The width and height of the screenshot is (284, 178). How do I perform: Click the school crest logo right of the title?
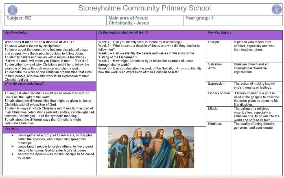point(277,9)
